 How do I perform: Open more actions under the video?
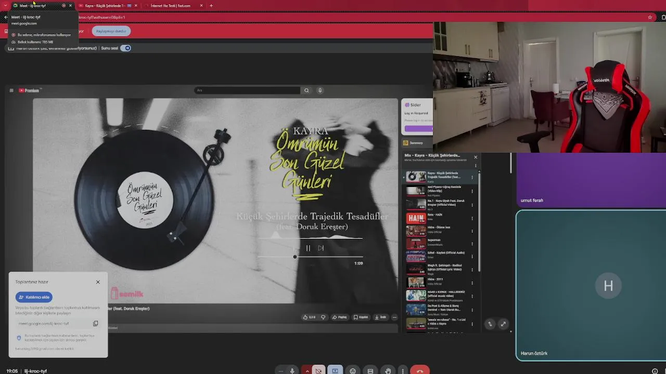[x=394, y=317]
